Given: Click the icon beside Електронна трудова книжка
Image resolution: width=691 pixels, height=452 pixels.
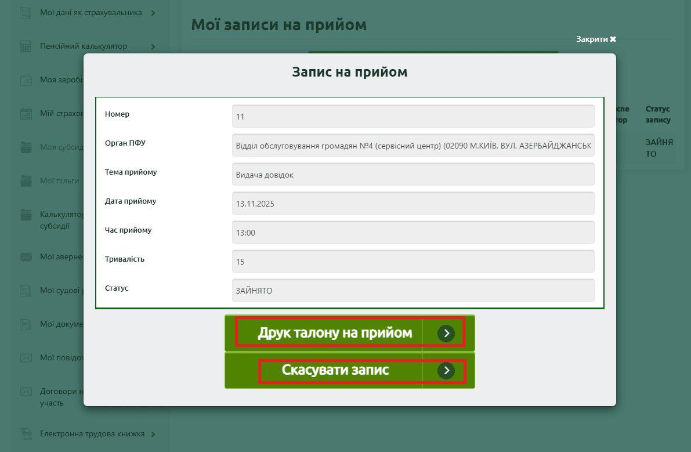Looking at the screenshot, I should (x=26, y=434).
